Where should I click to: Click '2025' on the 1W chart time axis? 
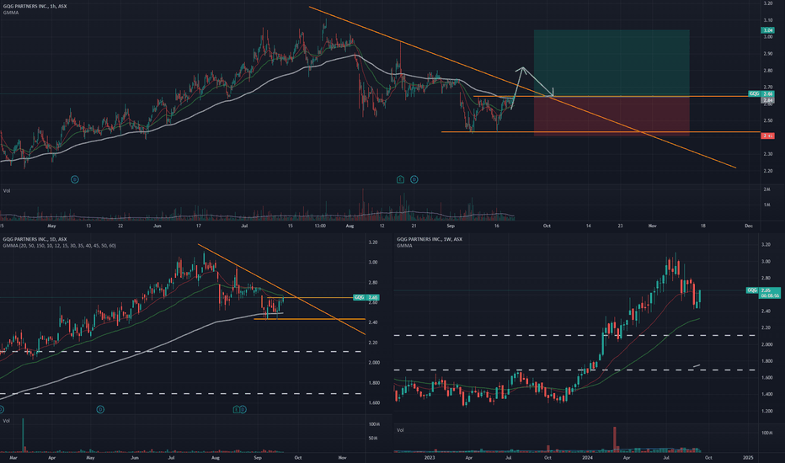coord(748,457)
